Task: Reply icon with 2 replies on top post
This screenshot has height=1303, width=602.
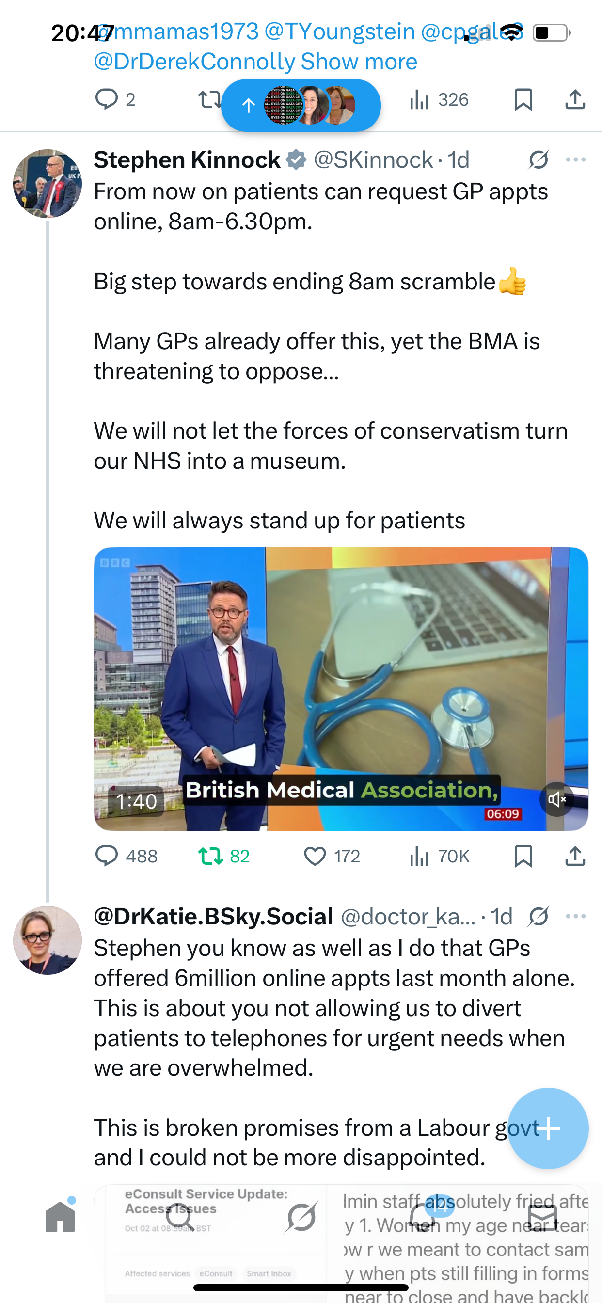Action: click(107, 99)
